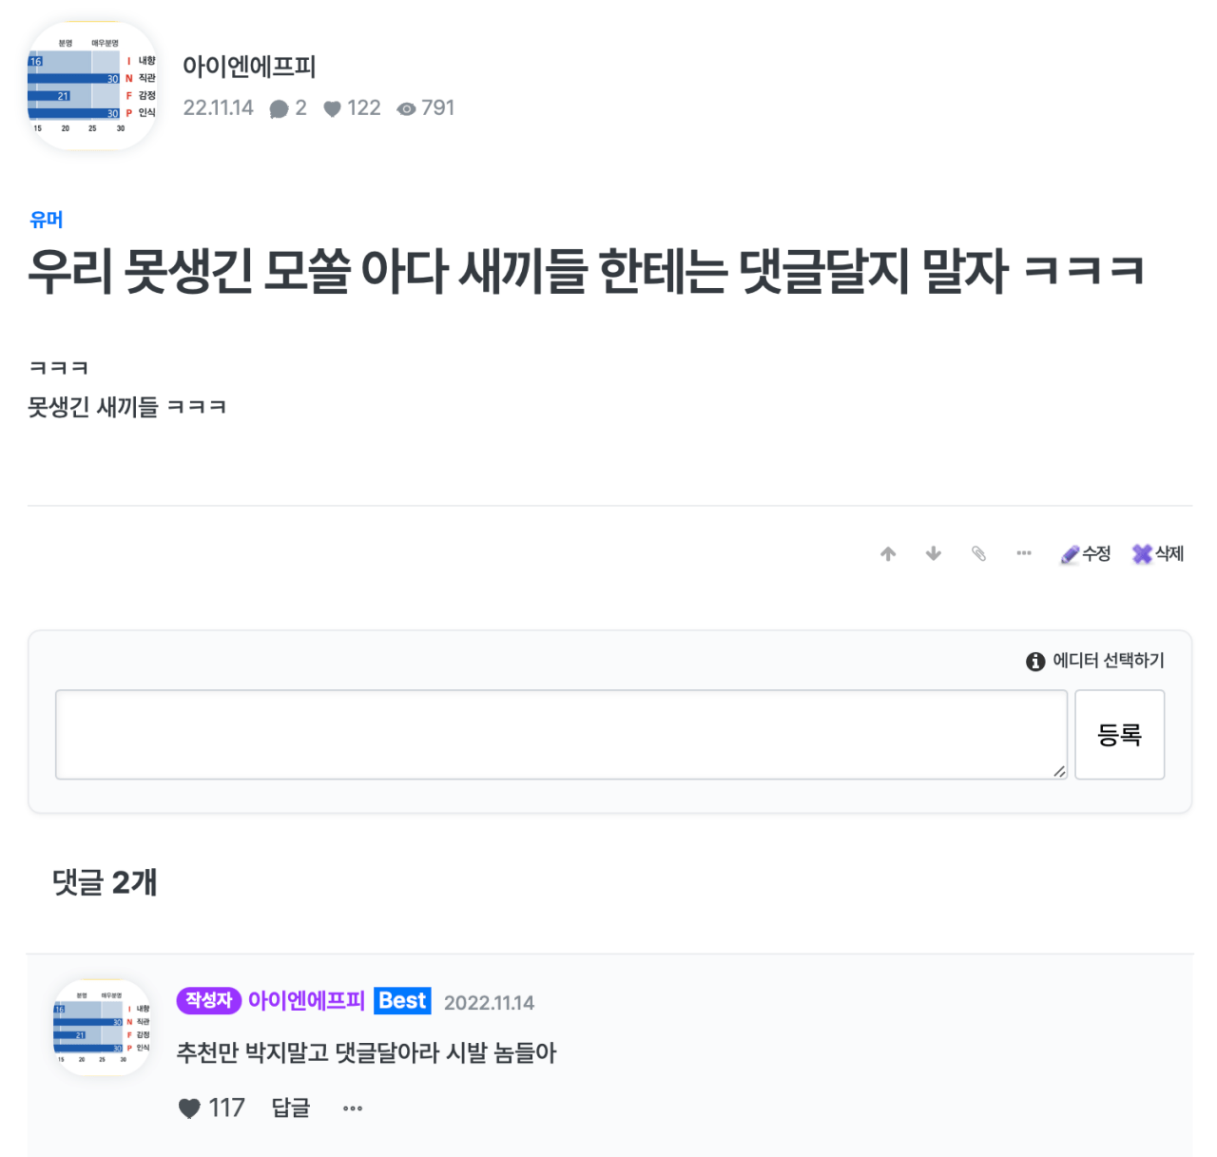Click the purple X delete (삭제) icon
The height and width of the screenshot is (1157, 1217).
point(1142,553)
